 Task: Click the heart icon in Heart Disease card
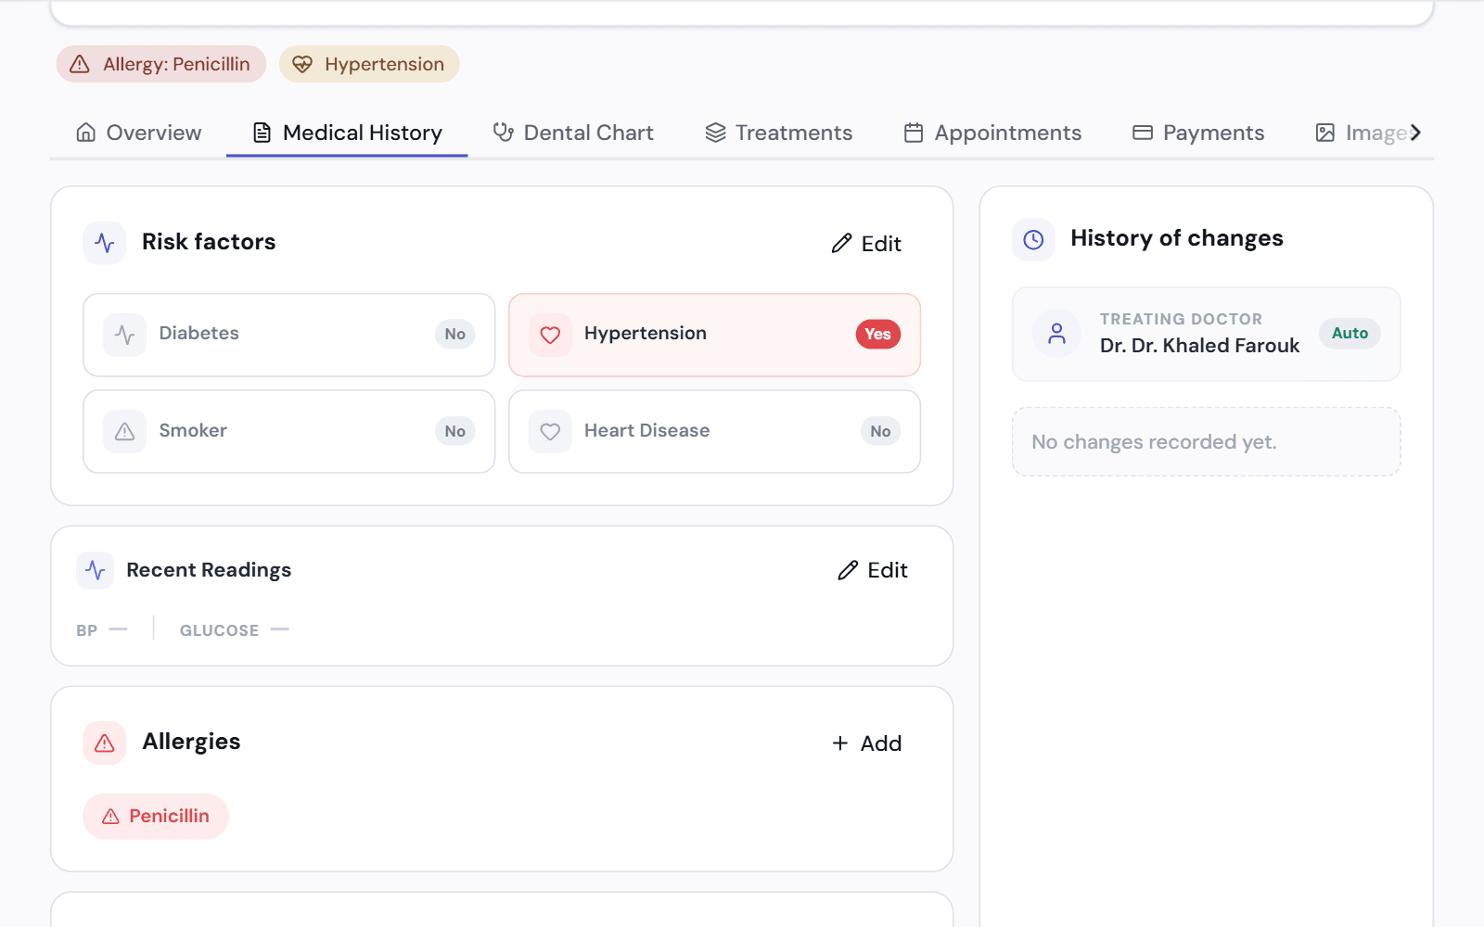coord(550,431)
